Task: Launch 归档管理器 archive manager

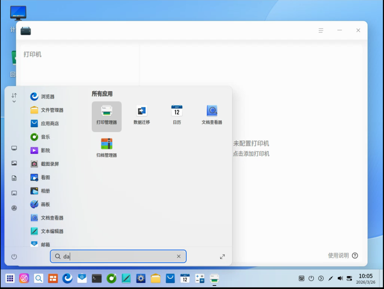Action: click(x=106, y=148)
